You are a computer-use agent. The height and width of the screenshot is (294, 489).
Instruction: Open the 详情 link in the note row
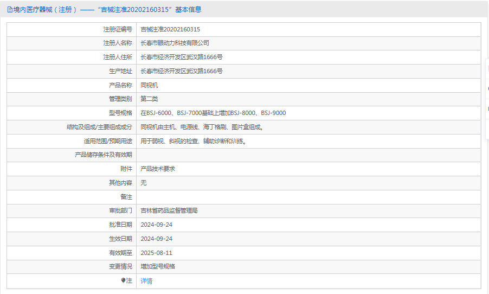pyautogui.click(x=146, y=281)
